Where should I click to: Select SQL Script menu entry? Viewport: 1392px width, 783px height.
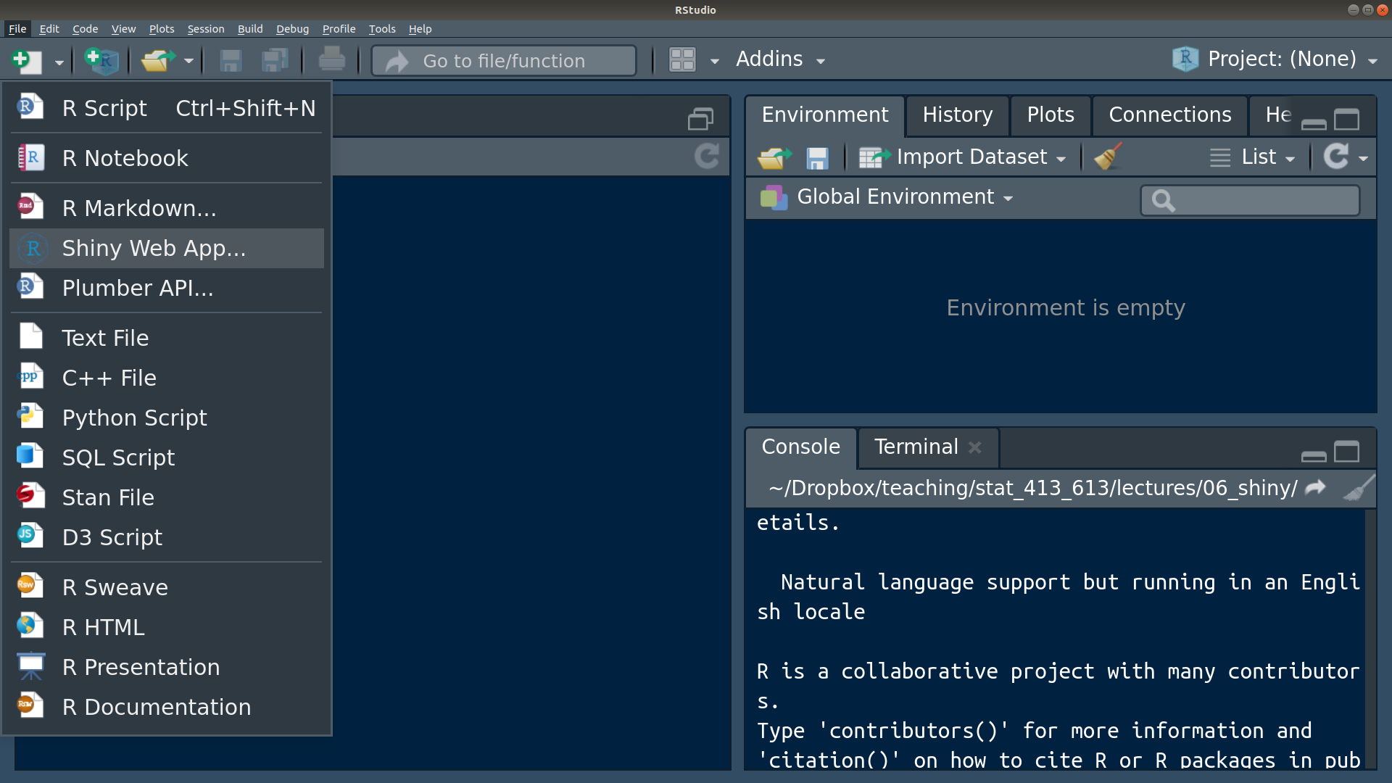coord(167,457)
